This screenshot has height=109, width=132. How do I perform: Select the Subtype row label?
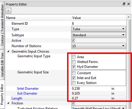coord(18,35)
